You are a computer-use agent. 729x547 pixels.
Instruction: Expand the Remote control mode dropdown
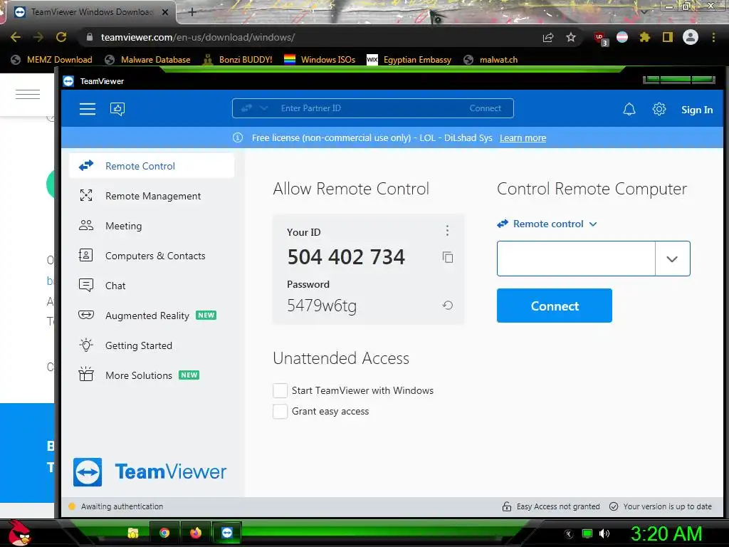(547, 224)
